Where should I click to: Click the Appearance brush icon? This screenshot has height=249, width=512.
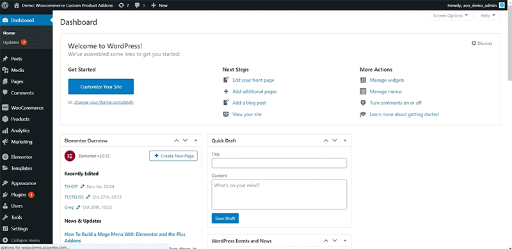click(5, 183)
